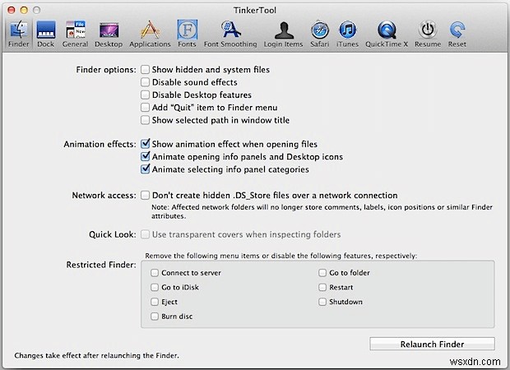
Task: Open the QuickTime X pane
Action: (x=387, y=35)
